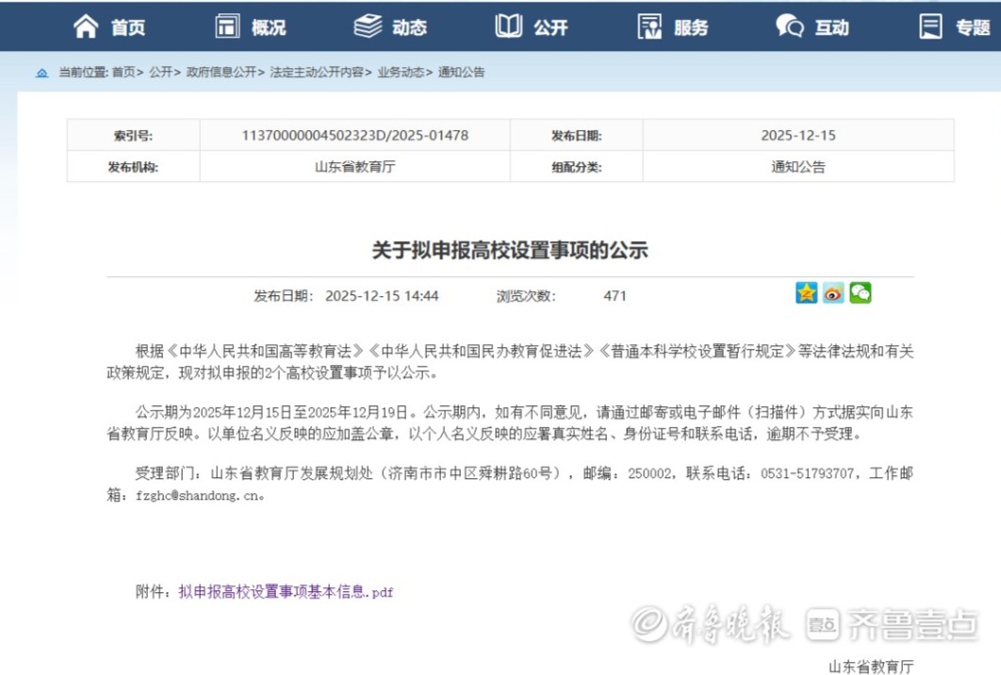Share article via green WeChat icon

point(860,293)
